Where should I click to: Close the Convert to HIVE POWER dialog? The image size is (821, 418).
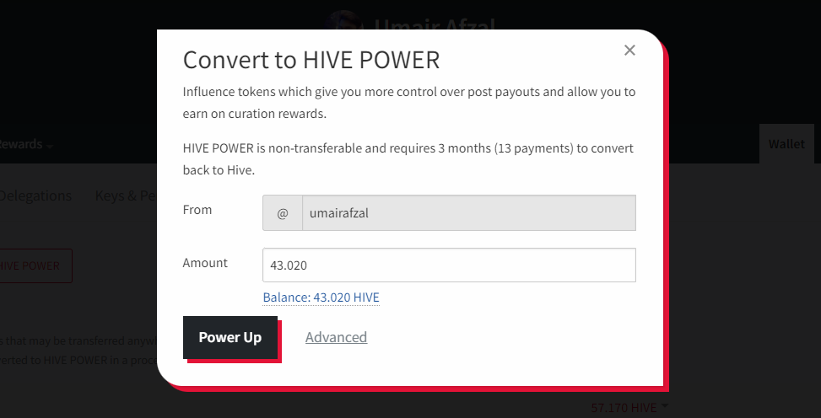[629, 51]
